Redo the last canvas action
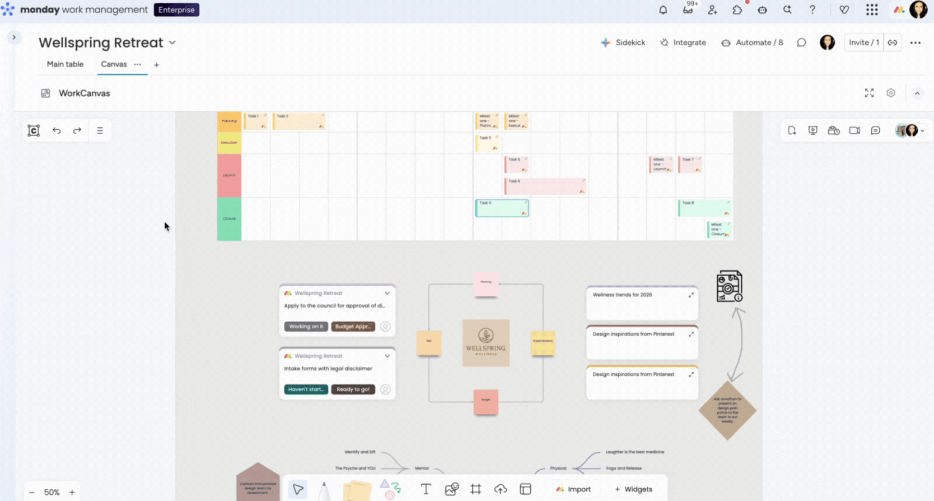 click(77, 131)
